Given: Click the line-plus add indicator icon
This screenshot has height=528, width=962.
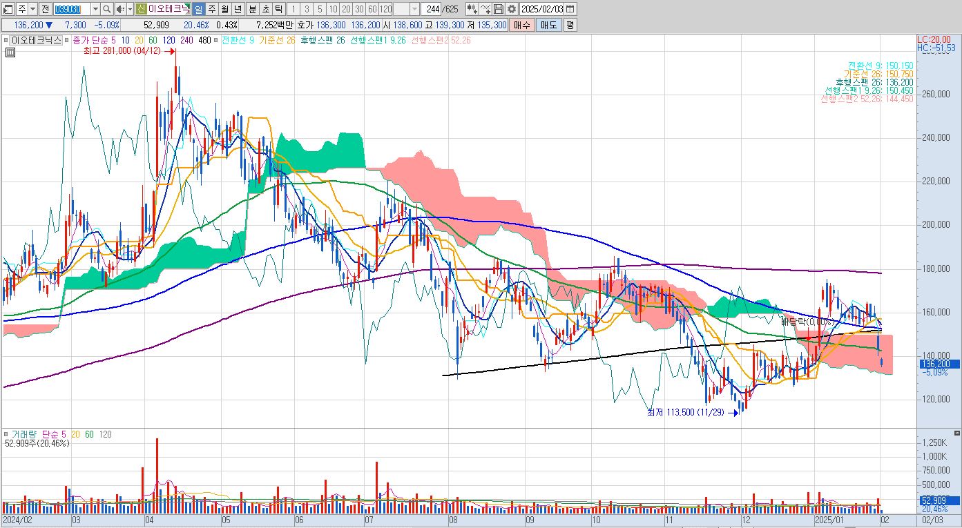Looking at the screenshot, I should coord(485,9).
